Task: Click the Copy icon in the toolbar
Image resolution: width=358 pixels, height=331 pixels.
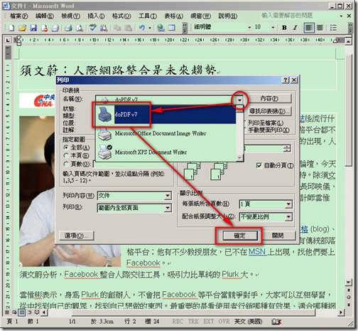Action: [117, 28]
